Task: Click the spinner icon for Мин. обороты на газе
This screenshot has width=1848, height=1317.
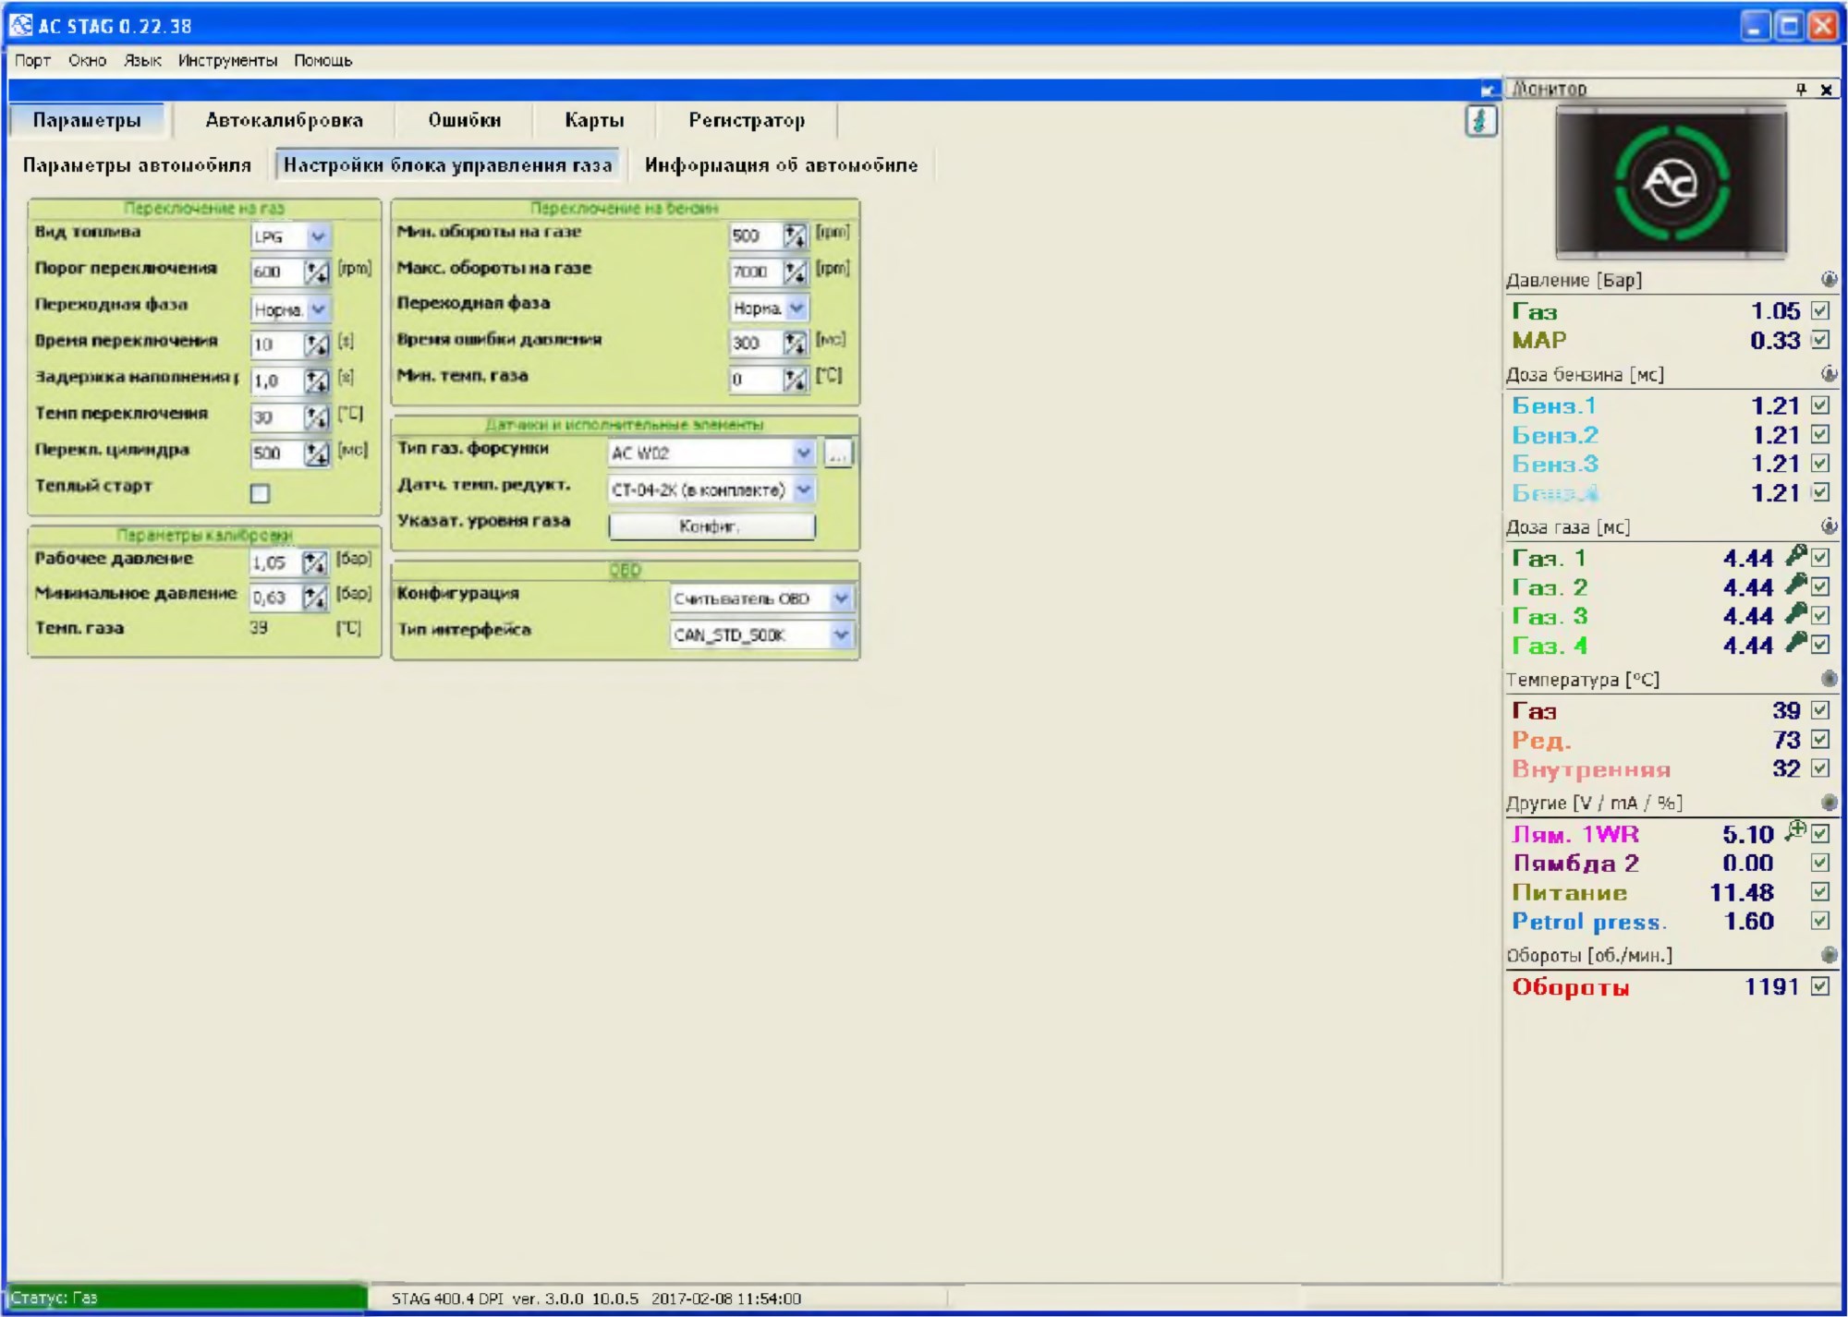Action: [x=795, y=236]
